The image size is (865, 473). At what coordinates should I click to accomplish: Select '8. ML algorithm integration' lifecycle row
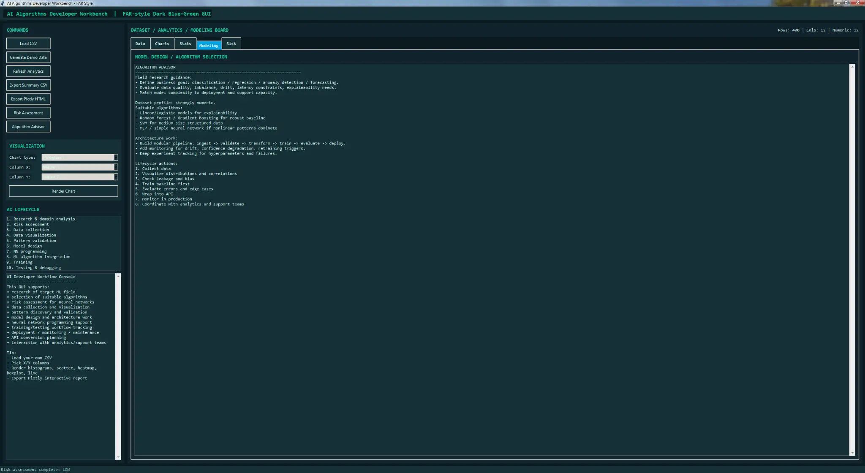(x=63, y=257)
